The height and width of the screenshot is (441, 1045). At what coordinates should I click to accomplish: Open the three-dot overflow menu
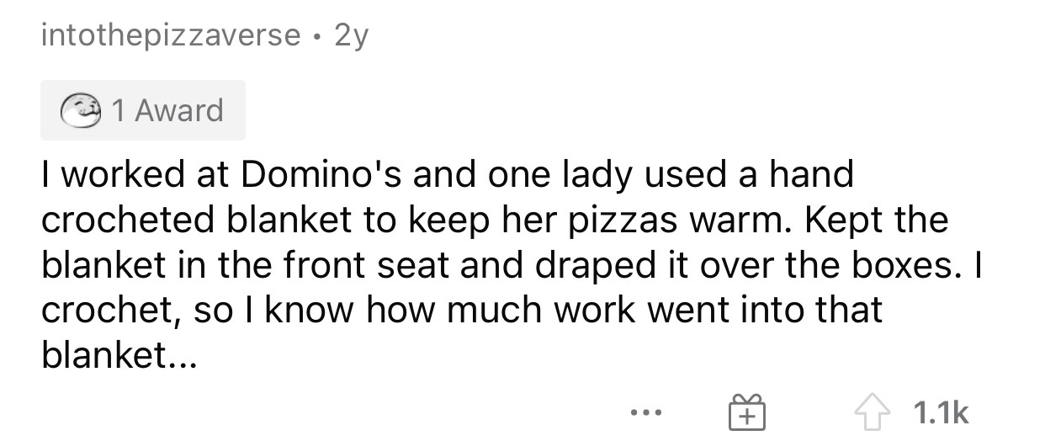pyautogui.click(x=647, y=415)
